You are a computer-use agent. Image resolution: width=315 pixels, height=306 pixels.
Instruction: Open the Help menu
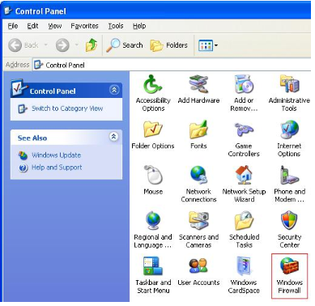139,26
